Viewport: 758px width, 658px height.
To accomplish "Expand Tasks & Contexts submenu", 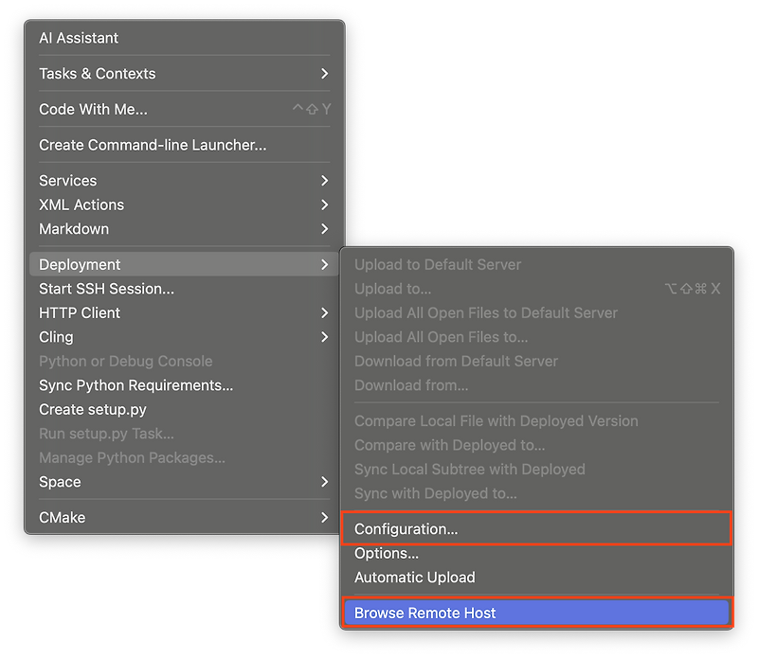I will pos(98,74).
